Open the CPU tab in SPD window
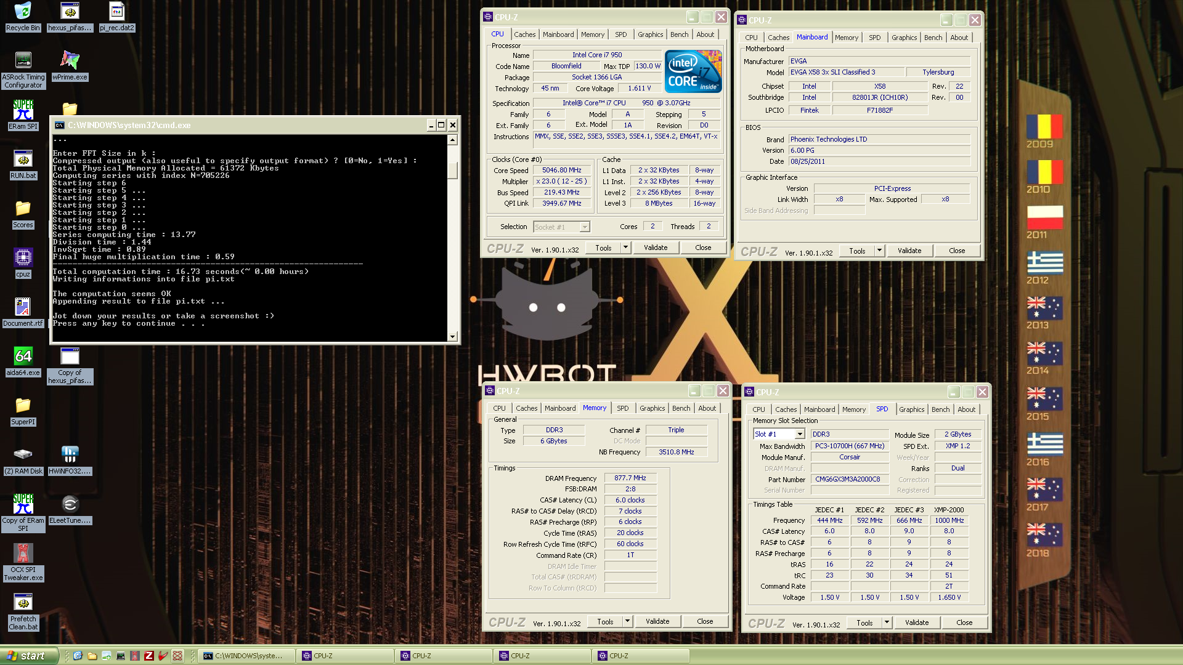 (x=758, y=409)
